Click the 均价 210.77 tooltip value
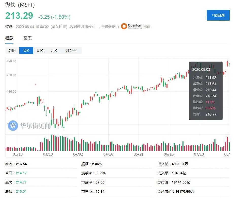The image size is (234, 198). (211, 115)
